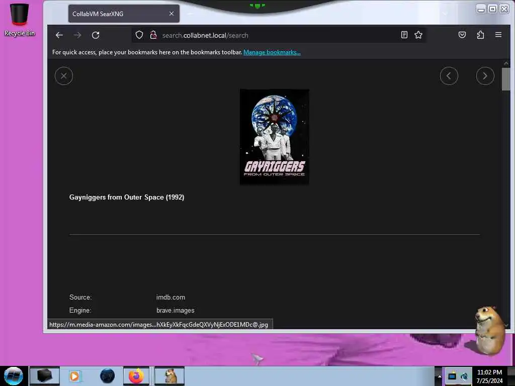The height and width of the screenshot is (386, 515).
Task: Open the clock showing 11:02 PM
Action: 489,376
